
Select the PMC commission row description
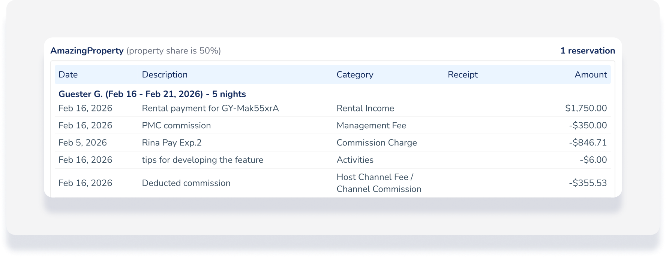point(176,126)
